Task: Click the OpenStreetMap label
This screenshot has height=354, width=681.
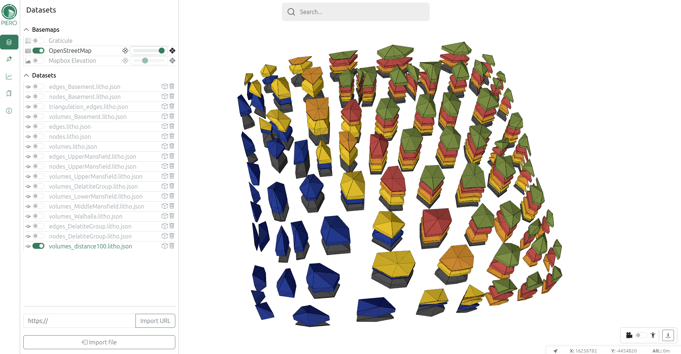Action: [70, 51]
